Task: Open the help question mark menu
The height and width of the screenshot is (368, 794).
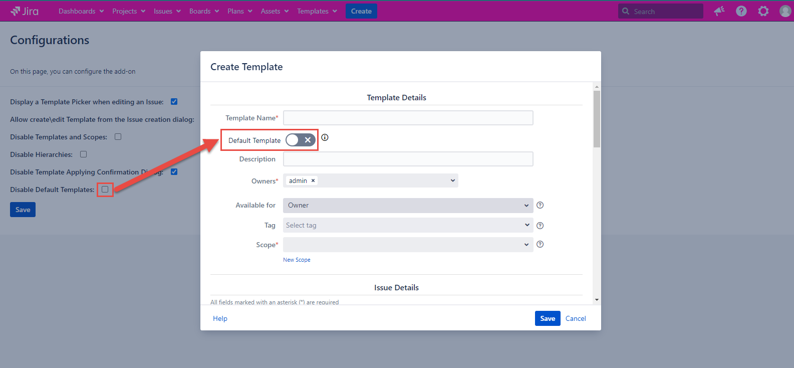Action: click(741, 11)
